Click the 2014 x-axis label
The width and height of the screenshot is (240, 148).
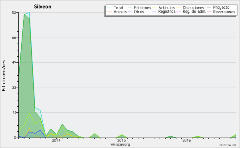point(56,140)
